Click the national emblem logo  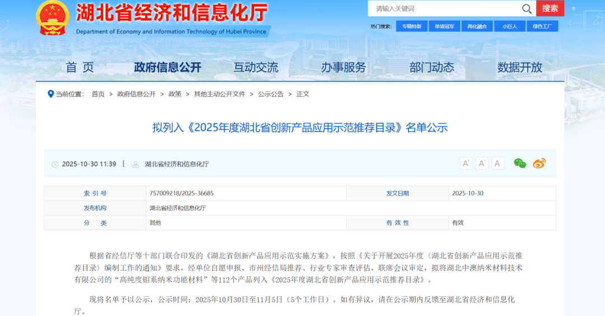[x=53, y=18]
